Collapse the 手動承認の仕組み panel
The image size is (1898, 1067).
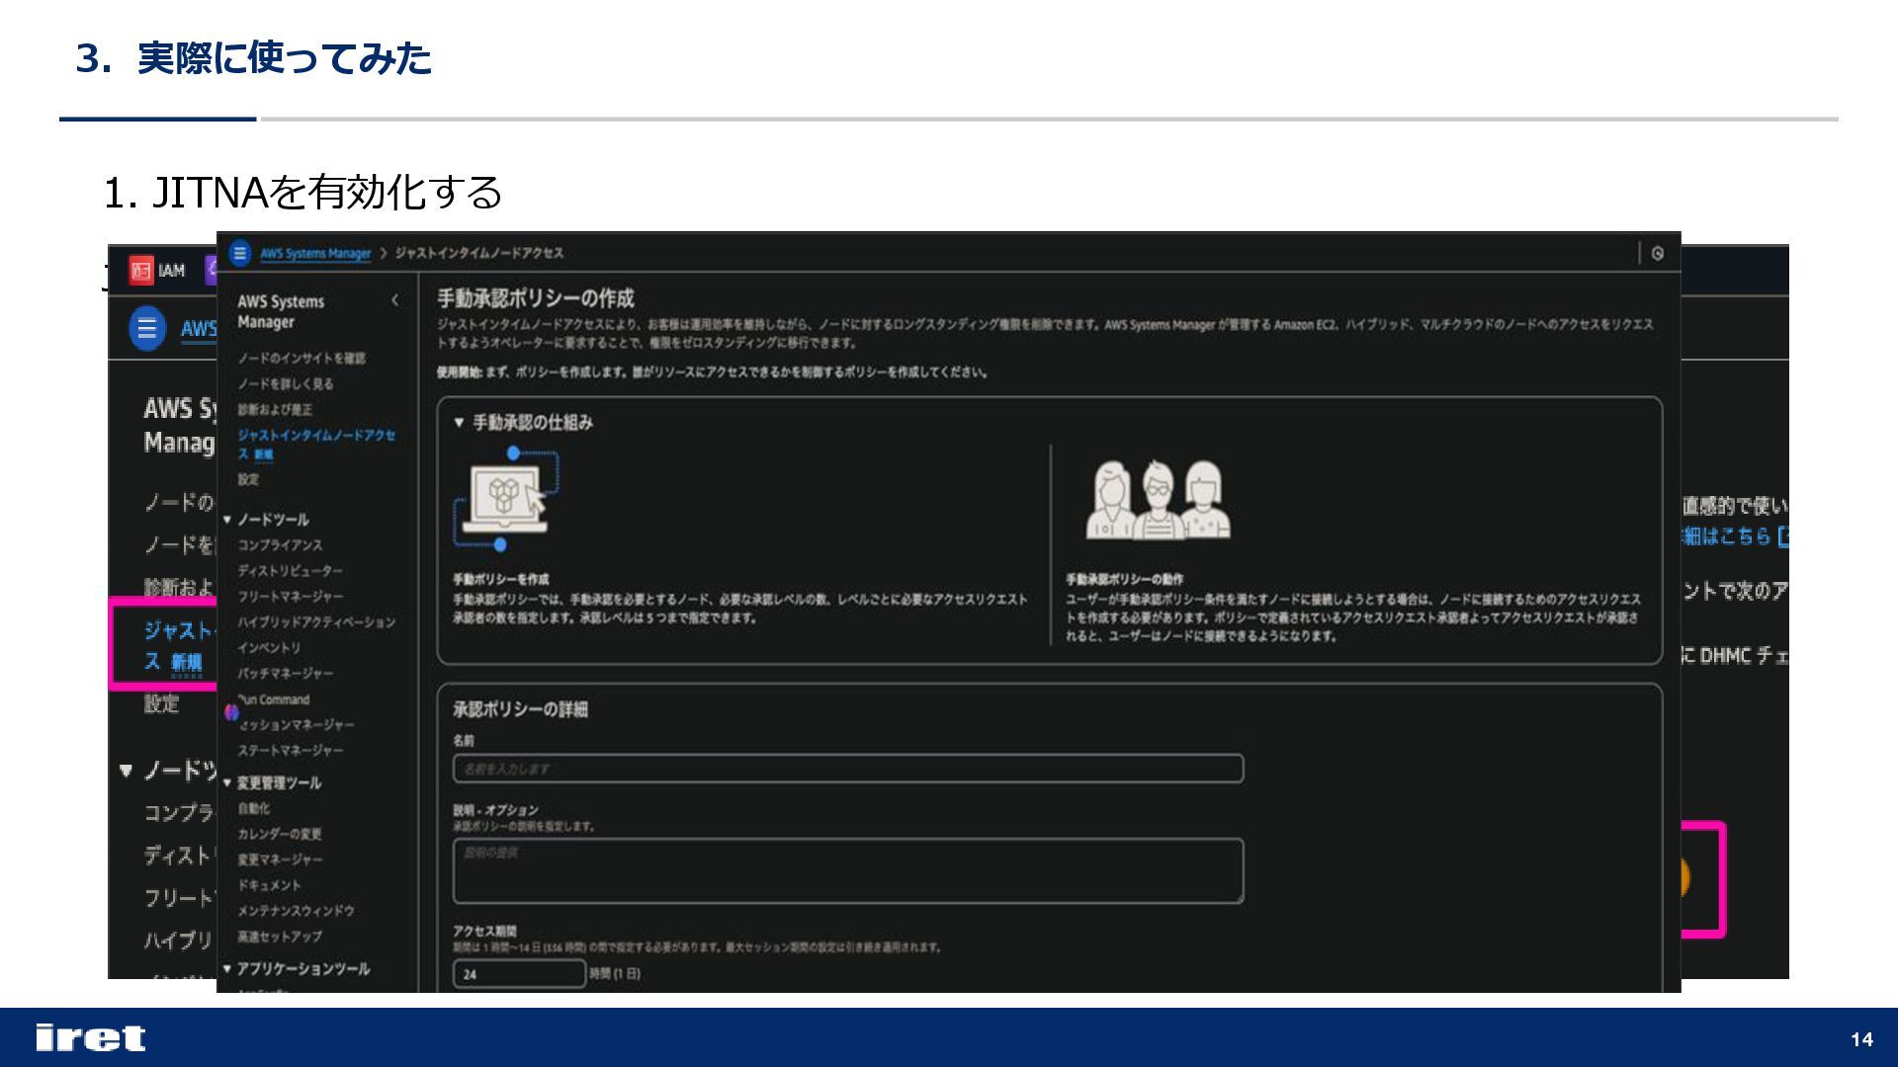tap(459, 423)
